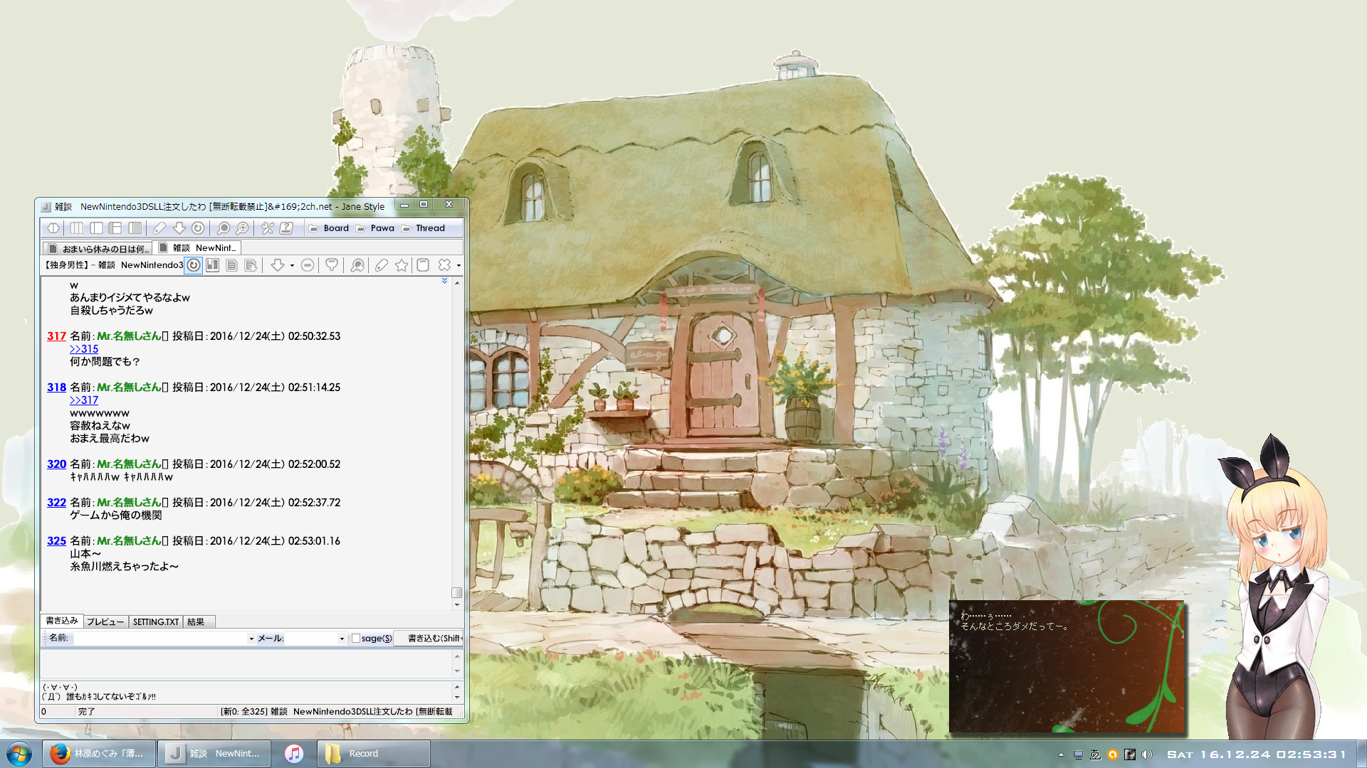Click the thread scrollbar up arrow
The image size is (1367, 768).
point(457,282)
